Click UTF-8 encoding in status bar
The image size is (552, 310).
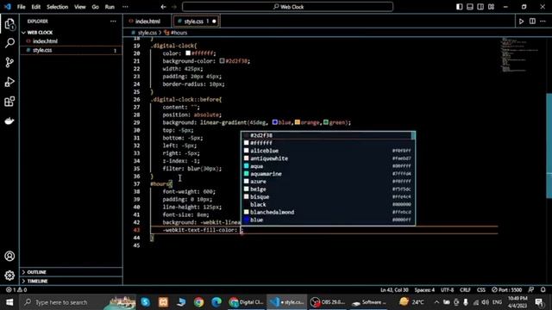pyautogui.click(x=448, y=290)
